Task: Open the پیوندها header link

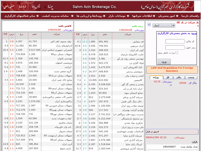Action: (x=50, y=7)
